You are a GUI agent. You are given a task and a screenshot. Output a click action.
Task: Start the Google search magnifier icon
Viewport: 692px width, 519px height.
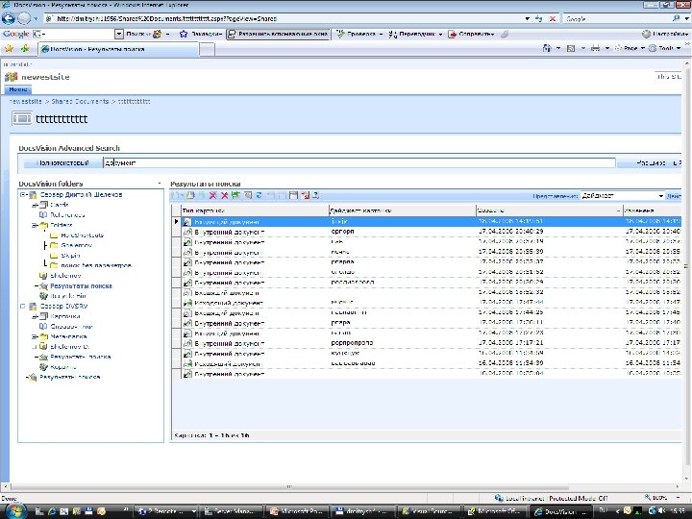676,18
